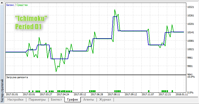
Task: Click the 10201 axis value
Action: 191,24
